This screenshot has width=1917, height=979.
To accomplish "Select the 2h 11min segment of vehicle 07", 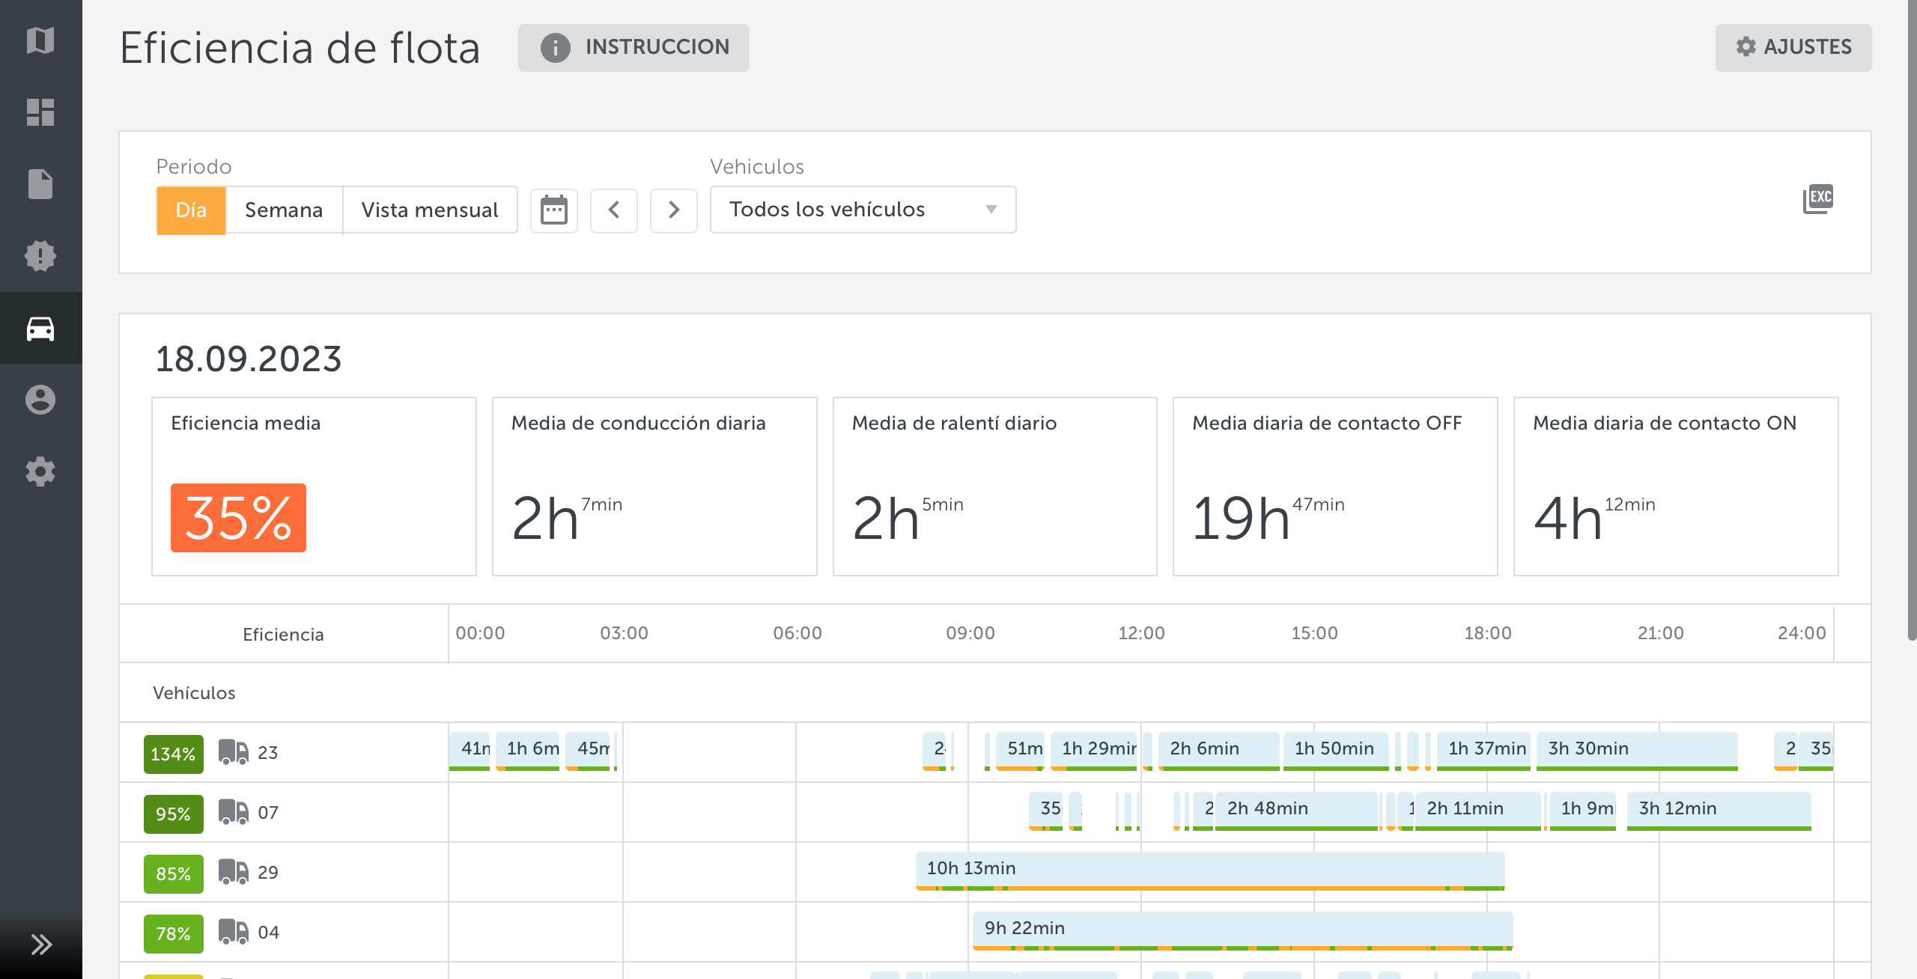I will coord(1477,811).
